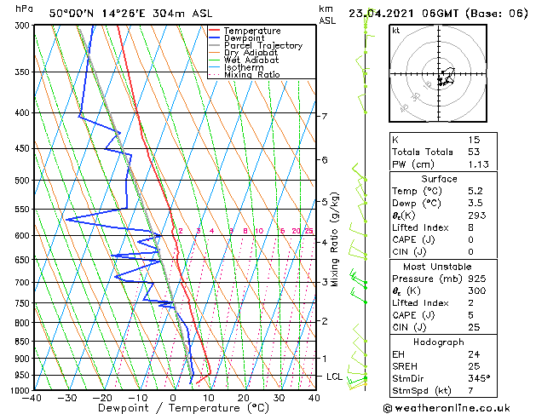536x414 pixels.
Task: Click the 0 temperature axis tick label
Action: 173,398
